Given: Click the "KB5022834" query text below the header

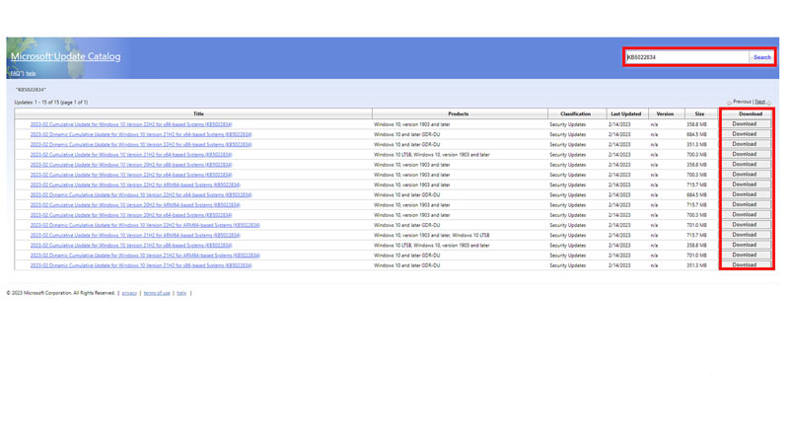Looking at the screenshot, I should pos(31,90).
